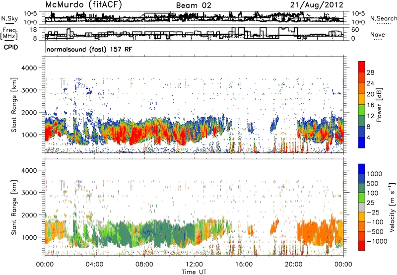
Task: Click the '500' tick on Velocity colorbar
Action: [x=373, y=184]
